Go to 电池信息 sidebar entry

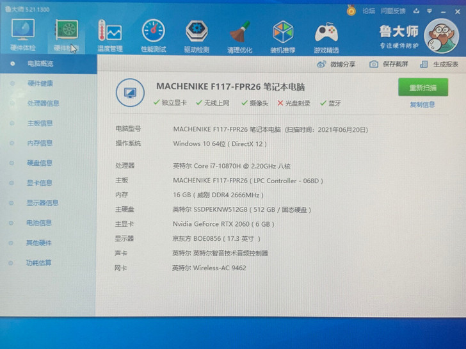coord(40,223)
